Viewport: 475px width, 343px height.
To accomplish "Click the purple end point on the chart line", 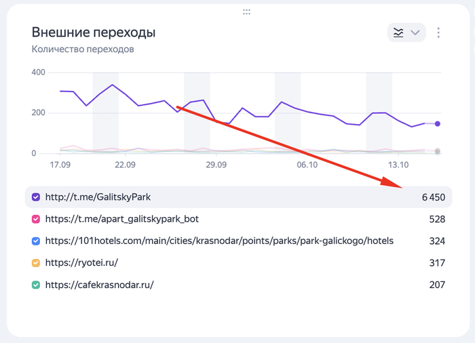I will pyautogui.click(x=438, y=124).
